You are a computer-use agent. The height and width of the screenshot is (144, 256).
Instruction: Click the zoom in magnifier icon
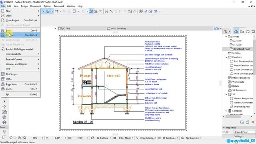coord(20,138)
